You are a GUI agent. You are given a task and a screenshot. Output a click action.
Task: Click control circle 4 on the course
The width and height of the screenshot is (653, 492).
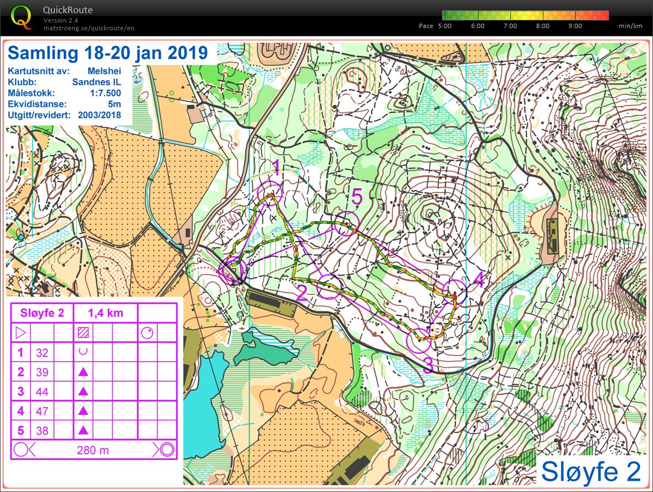455,292
